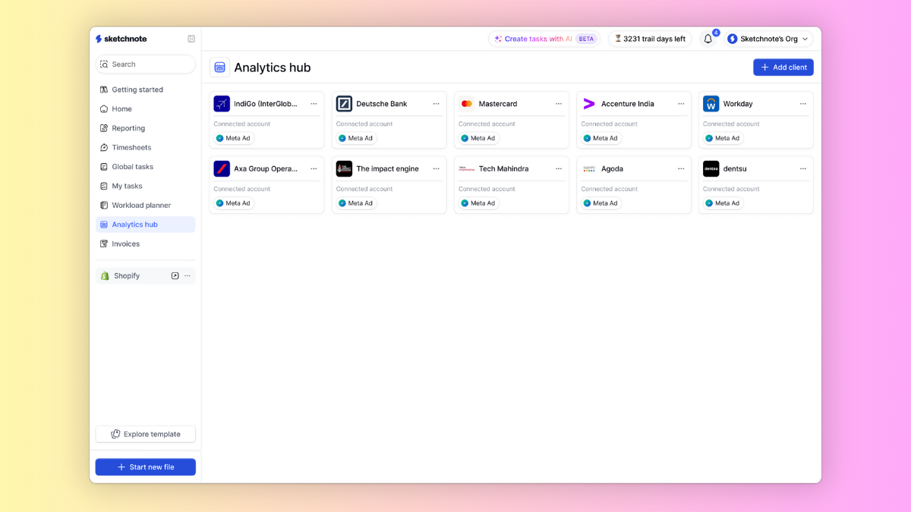Open the IndiGo card three-dot menu

(314, 104)
